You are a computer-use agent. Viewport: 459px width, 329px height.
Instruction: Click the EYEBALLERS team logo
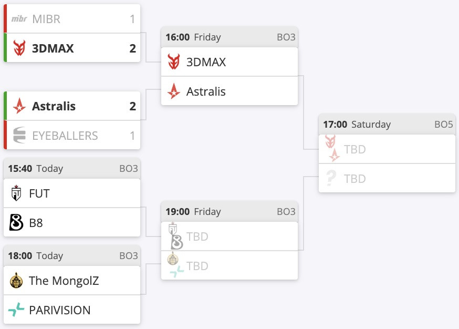(19, 136)
